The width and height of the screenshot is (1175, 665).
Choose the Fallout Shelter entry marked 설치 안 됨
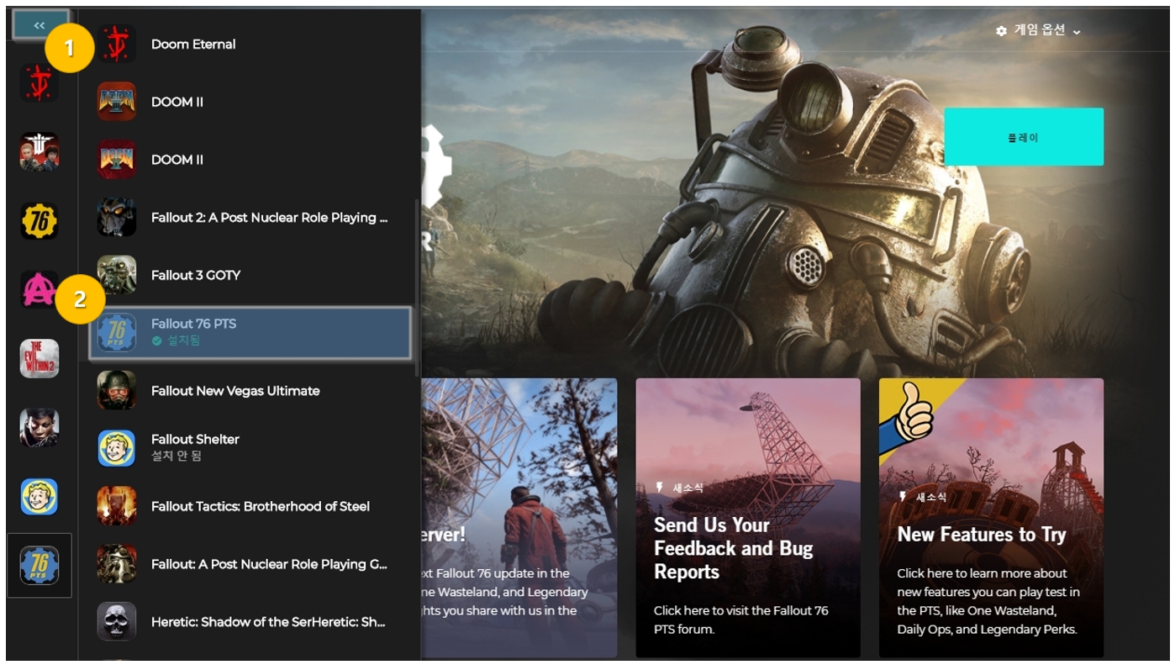click(250, 447)
